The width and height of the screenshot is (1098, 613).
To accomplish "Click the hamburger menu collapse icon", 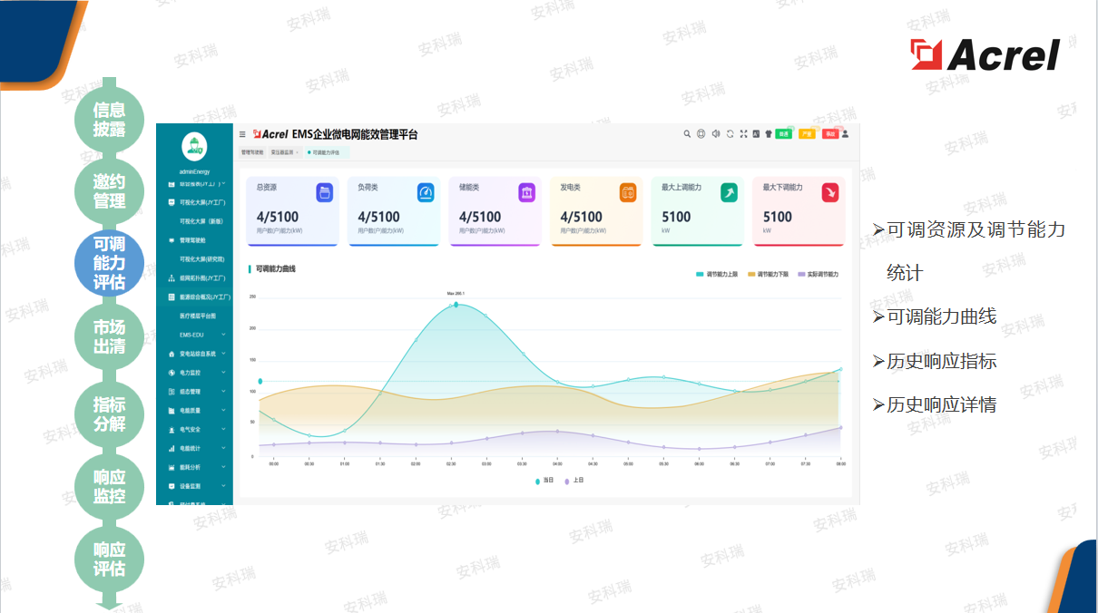I will click(x=242, y=134).
